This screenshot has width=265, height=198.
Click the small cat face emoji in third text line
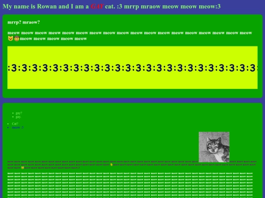(23, 168)
